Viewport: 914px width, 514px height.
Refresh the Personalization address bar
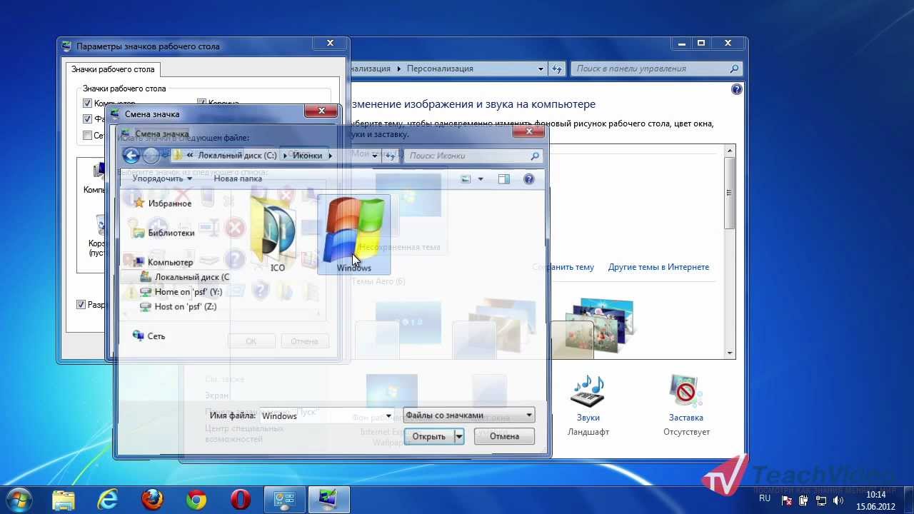coord(557,69)
